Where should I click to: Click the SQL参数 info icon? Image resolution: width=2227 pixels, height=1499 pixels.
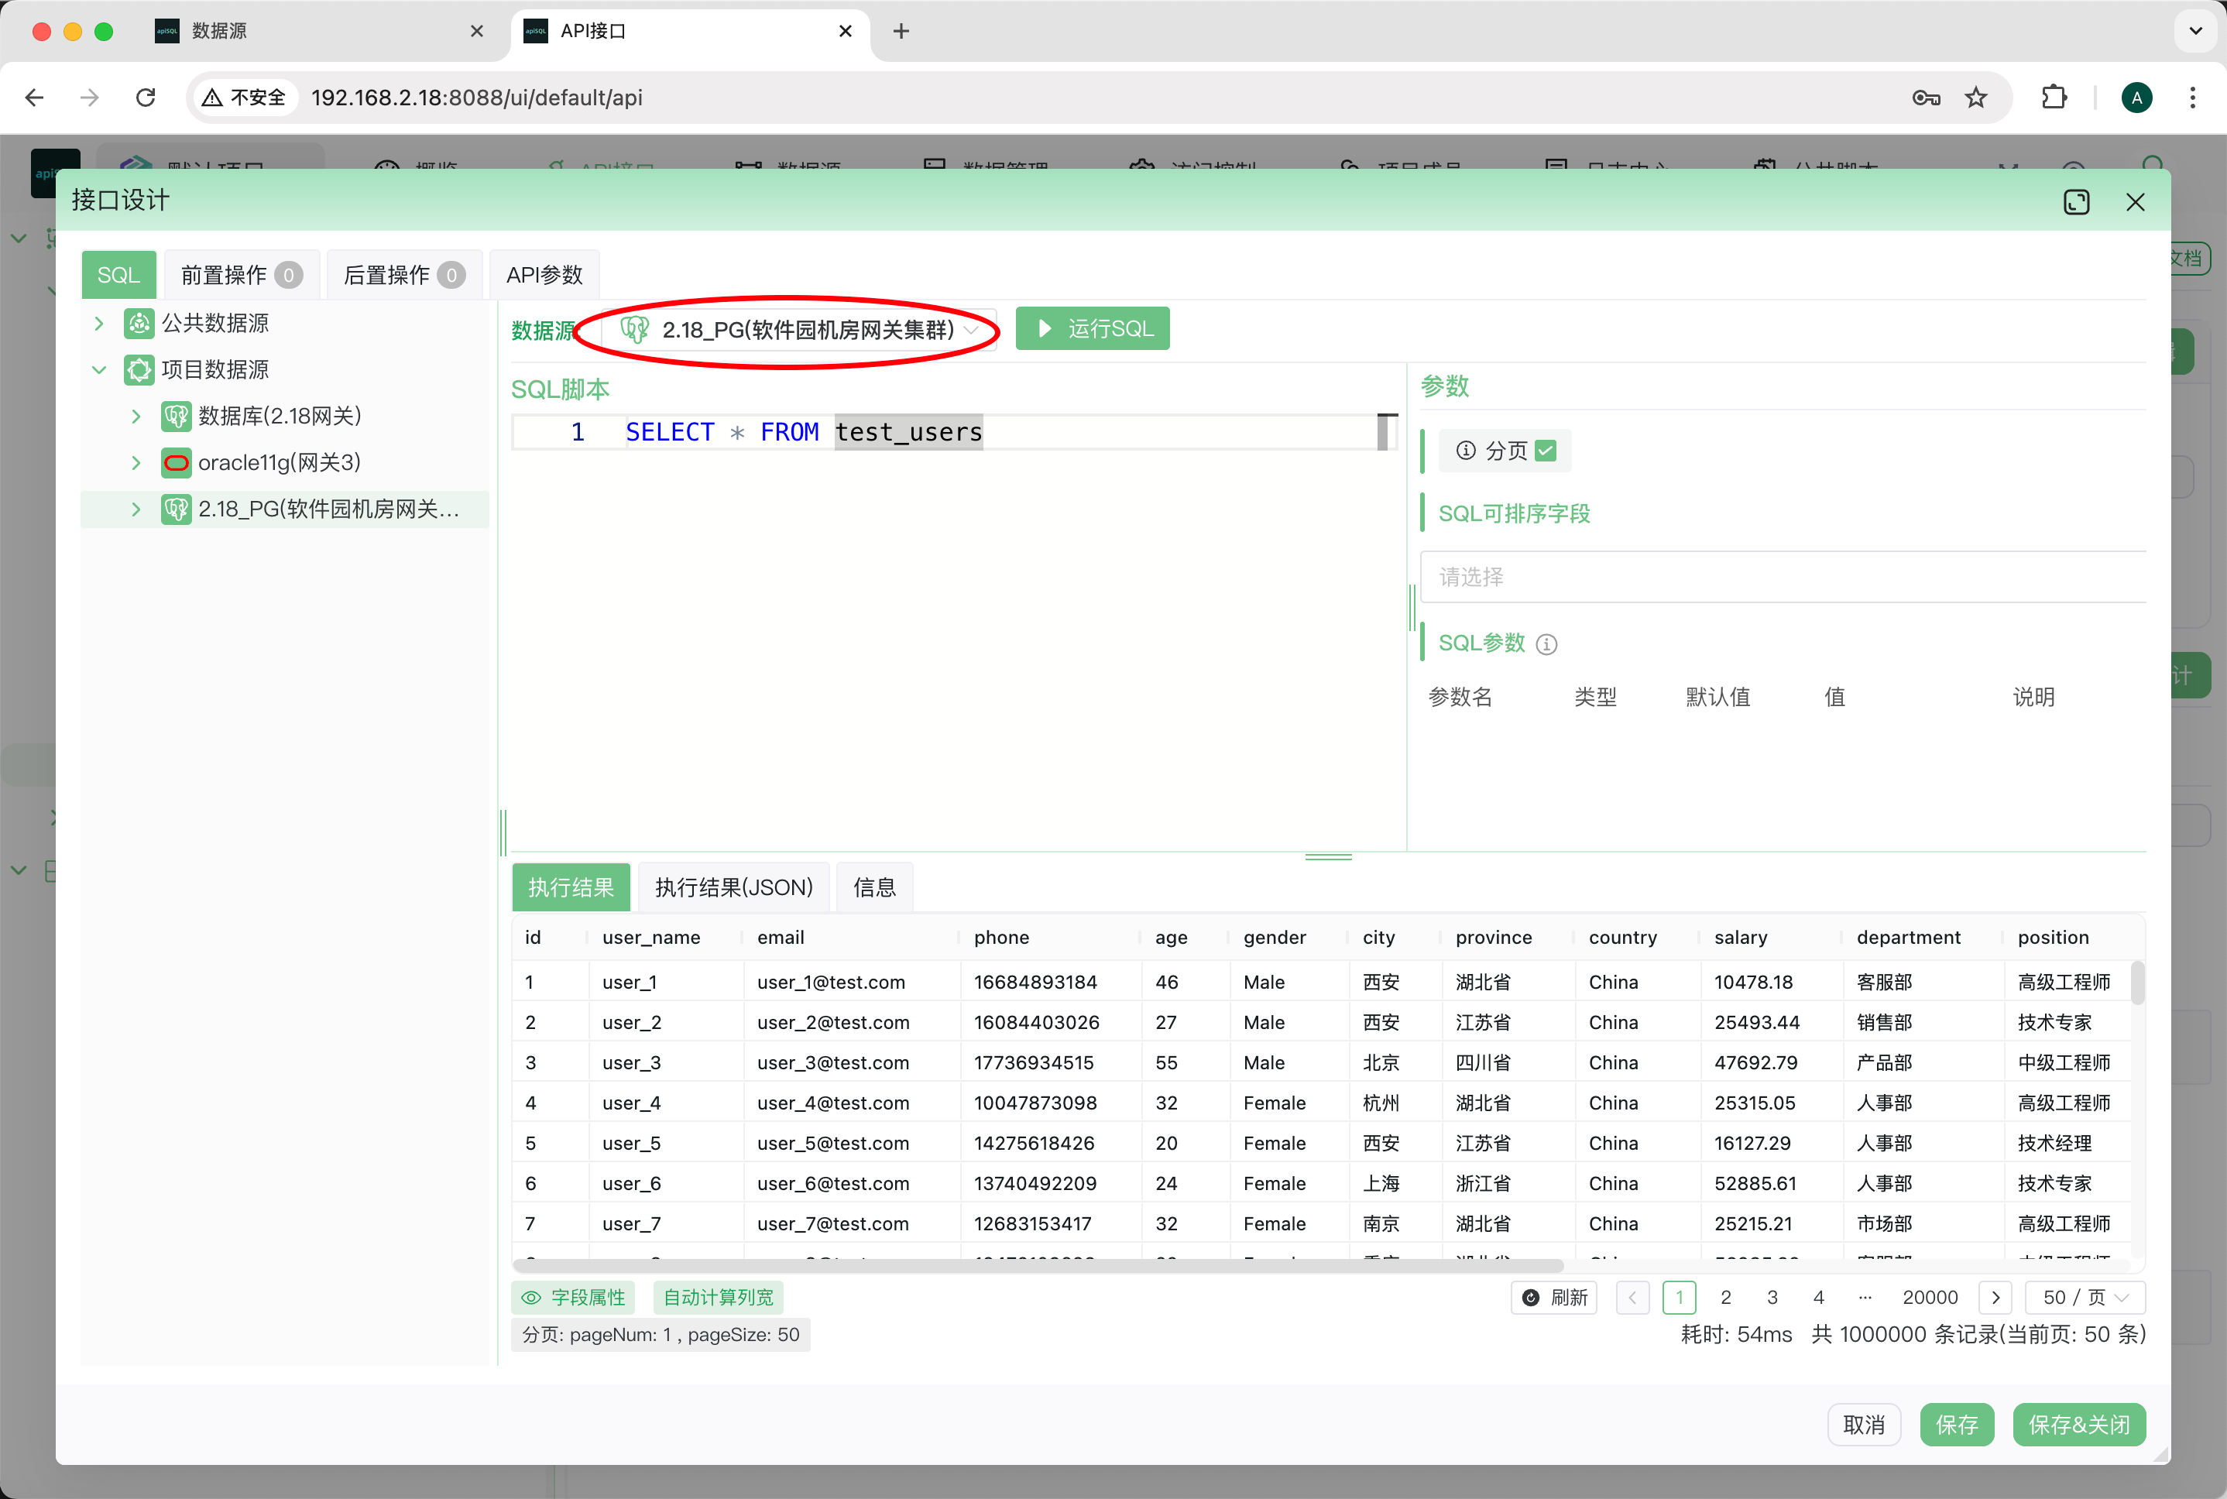(x=1546, y=644)
